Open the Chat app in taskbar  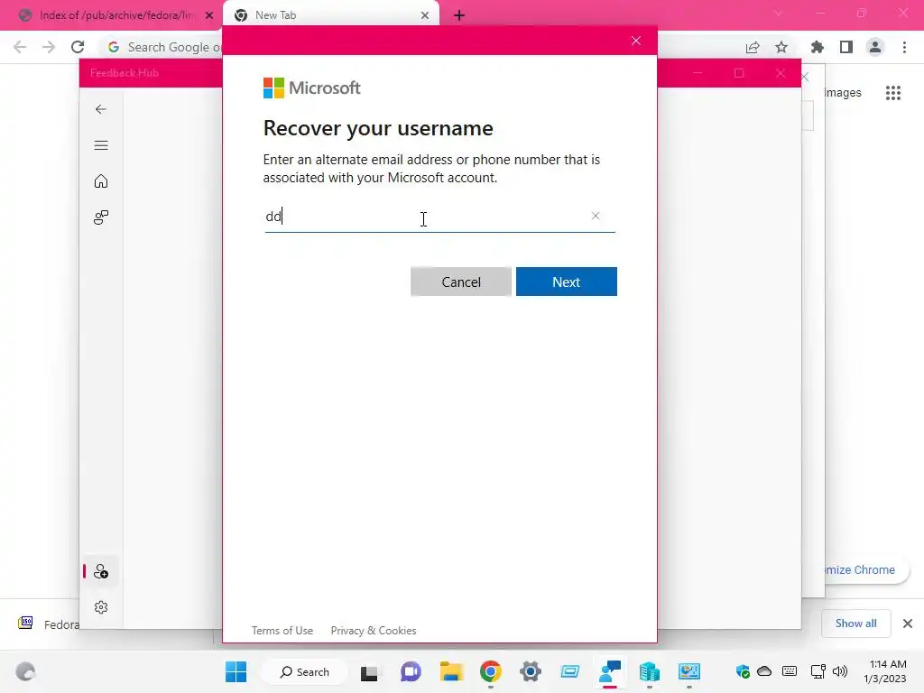pos(411,671)
